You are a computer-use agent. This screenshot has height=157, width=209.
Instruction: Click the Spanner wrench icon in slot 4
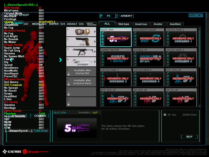point(83,61)
